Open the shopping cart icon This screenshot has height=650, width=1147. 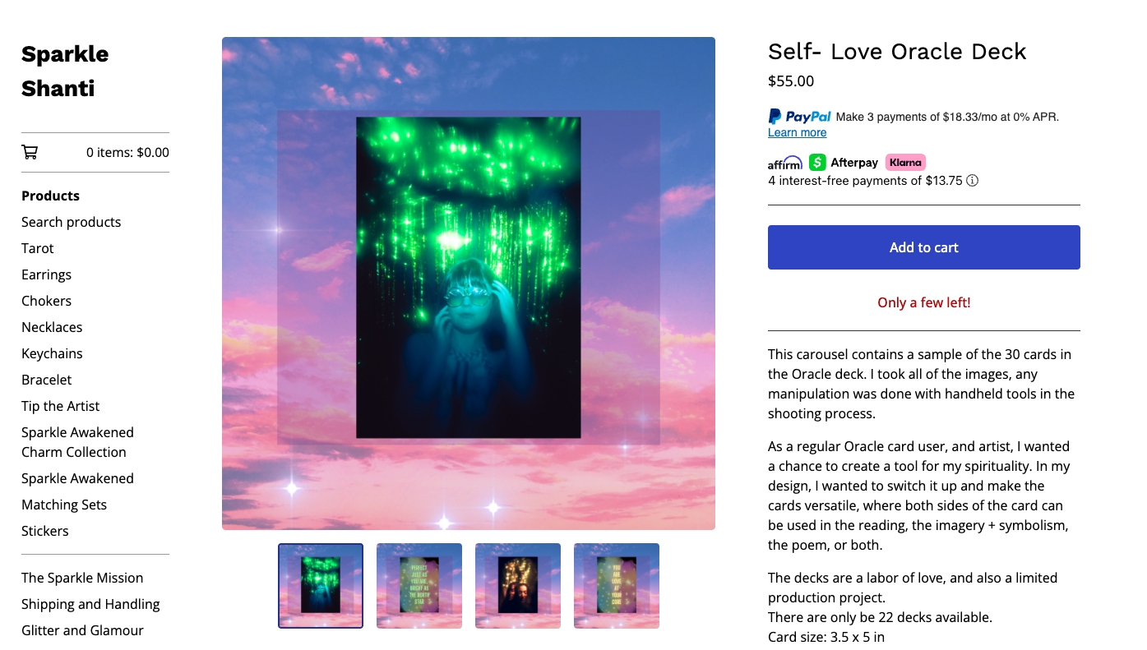click(x=30, y=152)
